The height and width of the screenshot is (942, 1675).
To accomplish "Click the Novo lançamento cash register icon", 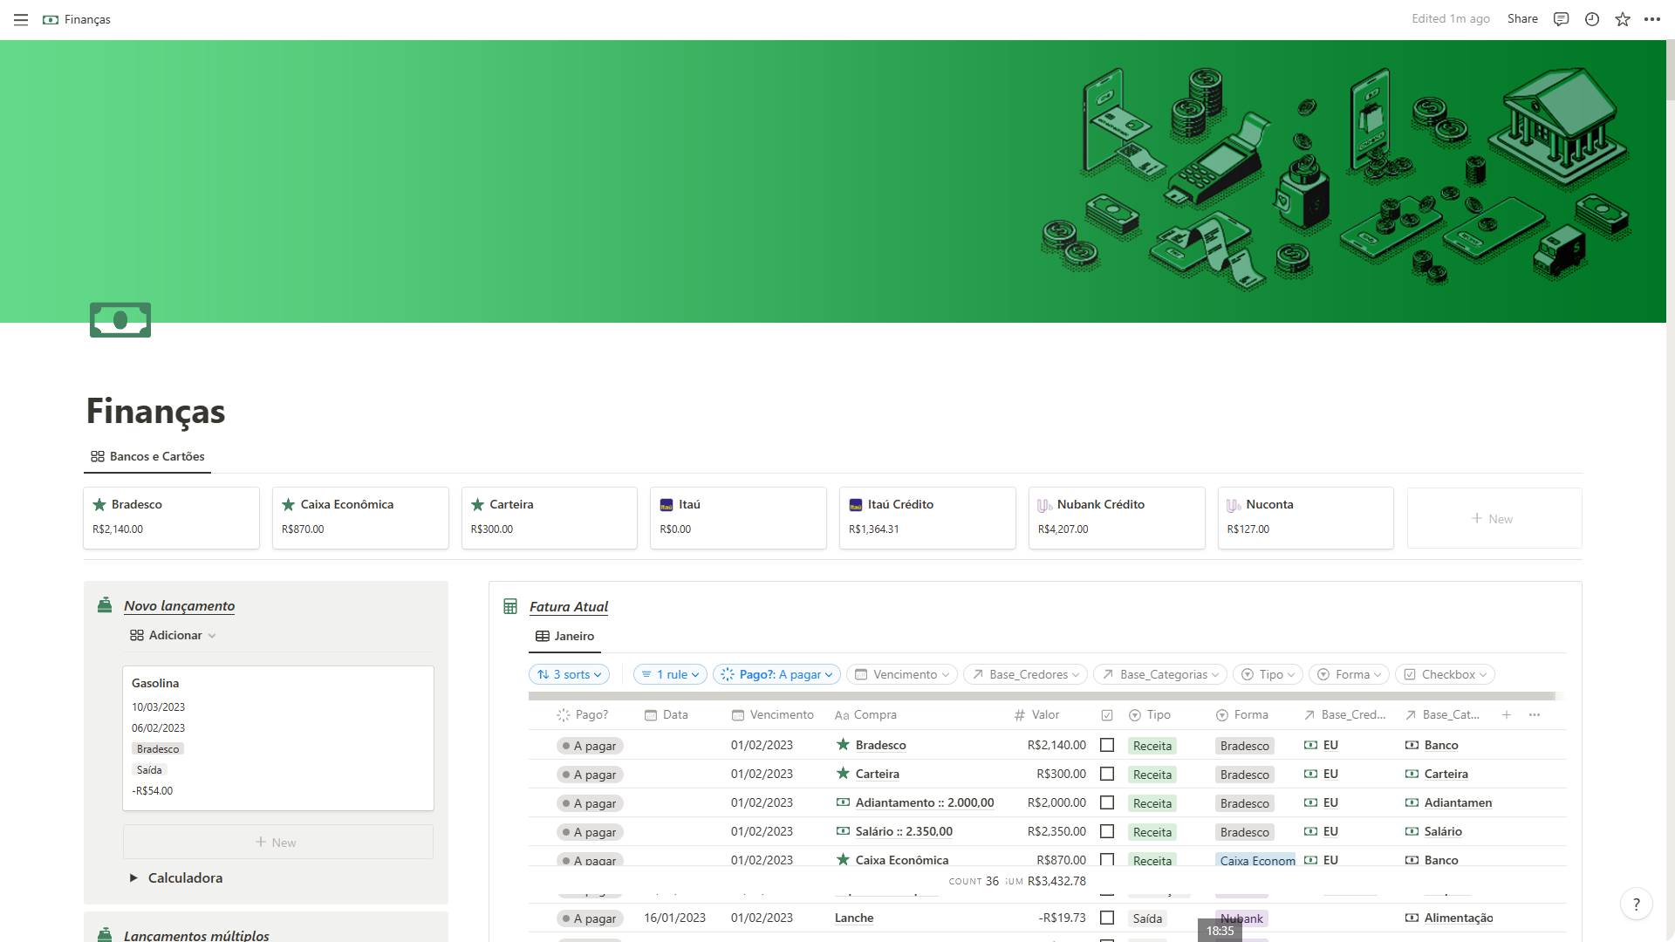I will (105, 604).
